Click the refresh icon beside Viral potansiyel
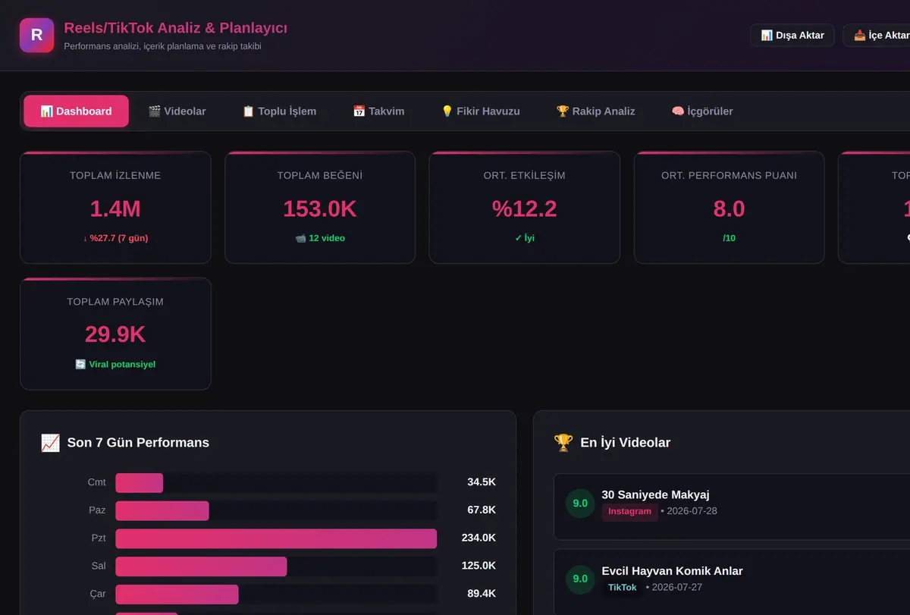 (80, 365)
